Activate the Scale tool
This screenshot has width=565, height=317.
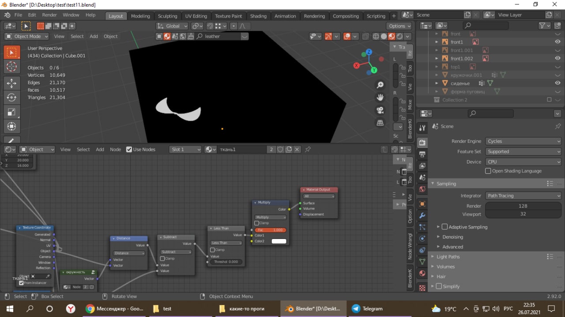pos(12,112)
